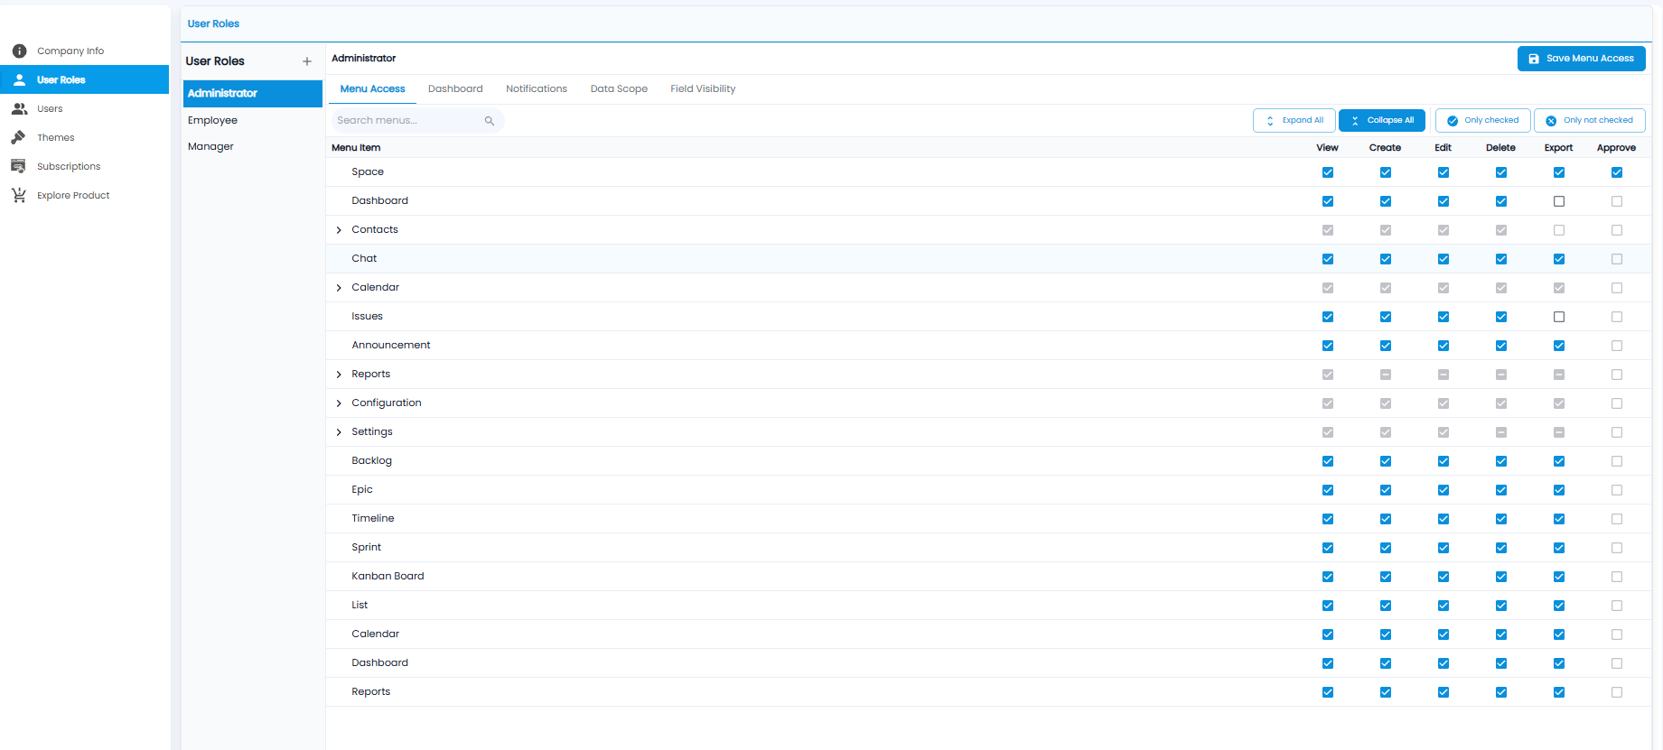Screen dimensions: 1663x750
Task: Uncheck Delete permission for Announcement
Action: [x=1501, y=346]
